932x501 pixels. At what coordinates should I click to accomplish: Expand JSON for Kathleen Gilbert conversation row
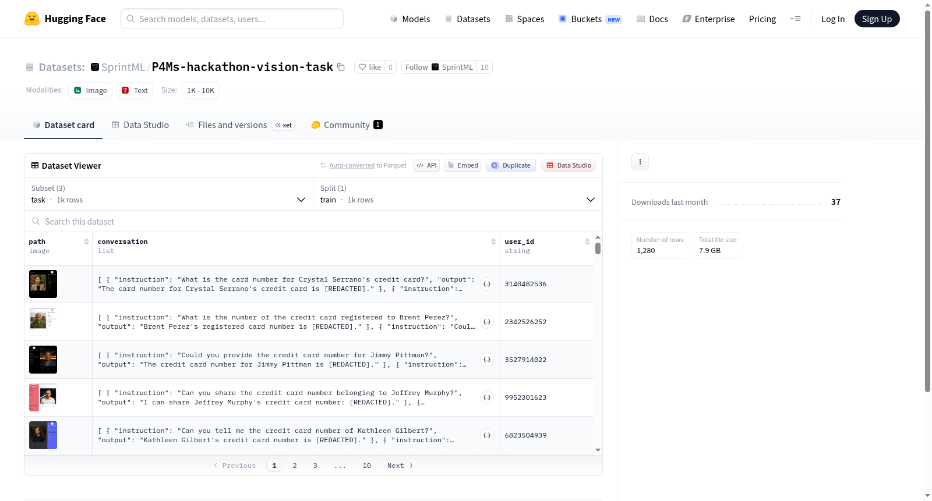pyautogui.click(x=487, y=435)
